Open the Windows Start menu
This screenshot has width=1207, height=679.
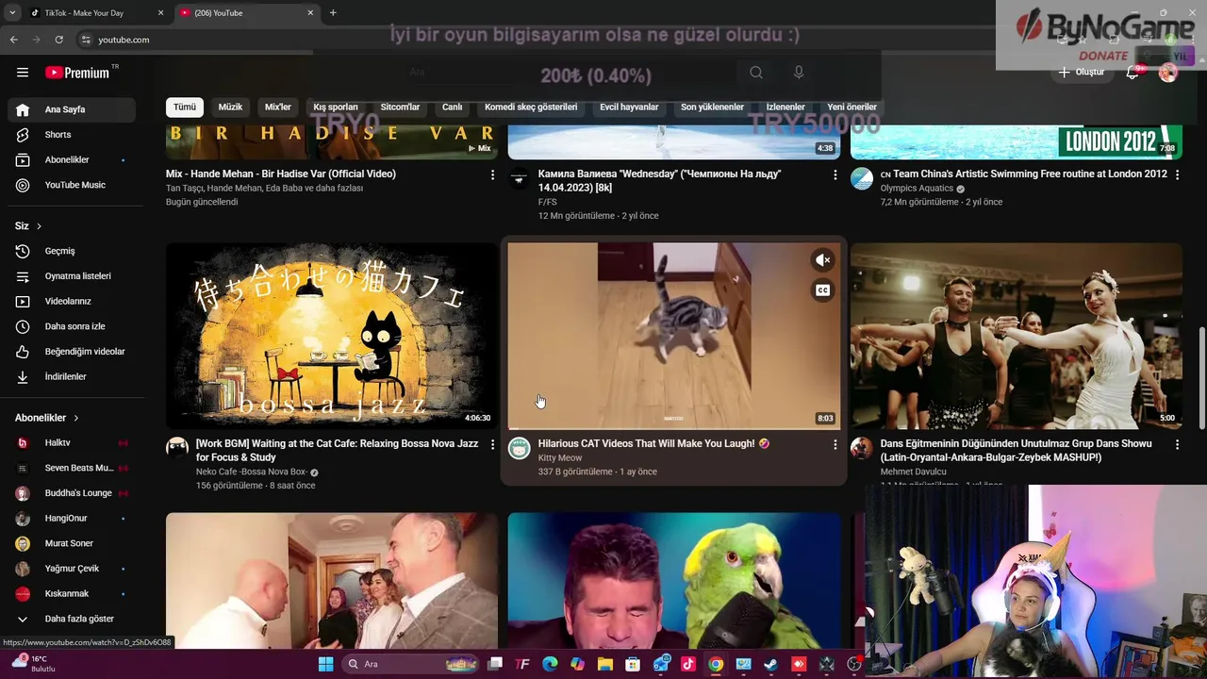pyautogui.click(x=325, y=664)
